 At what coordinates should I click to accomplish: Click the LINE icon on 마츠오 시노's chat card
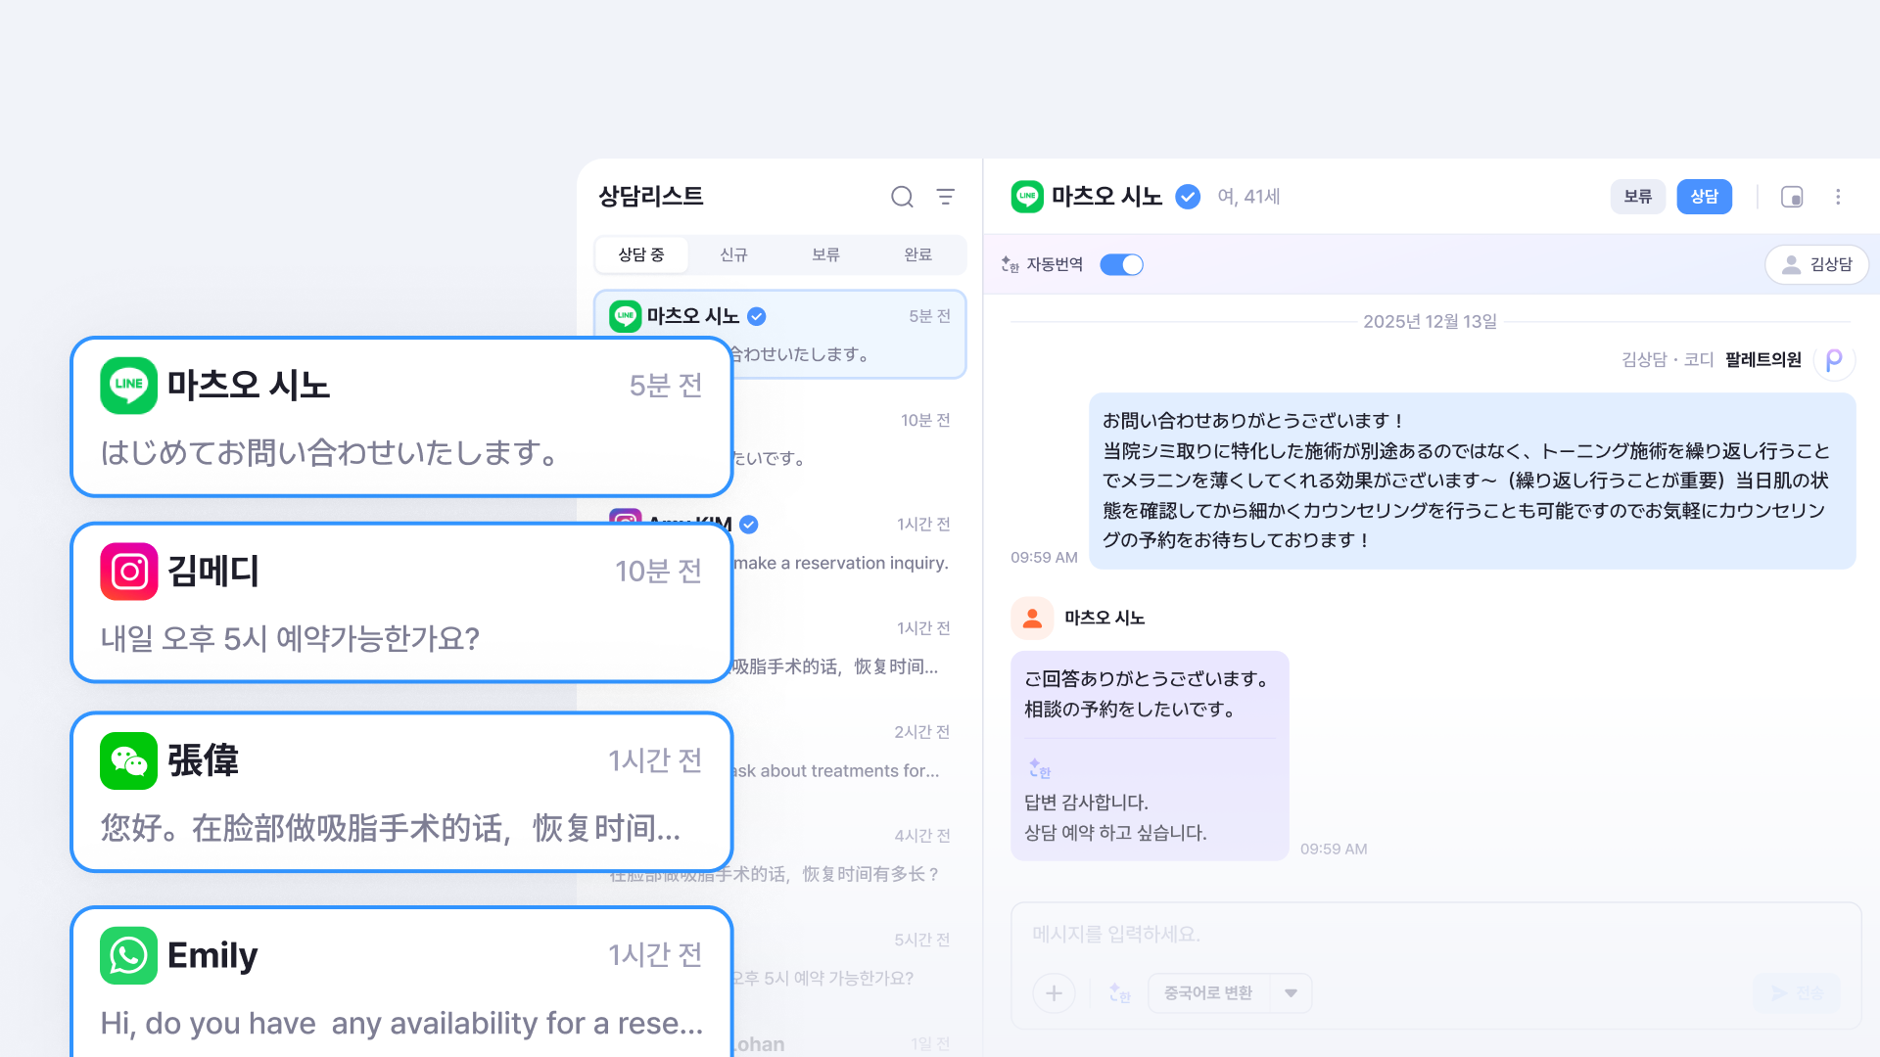coord(128,386)
